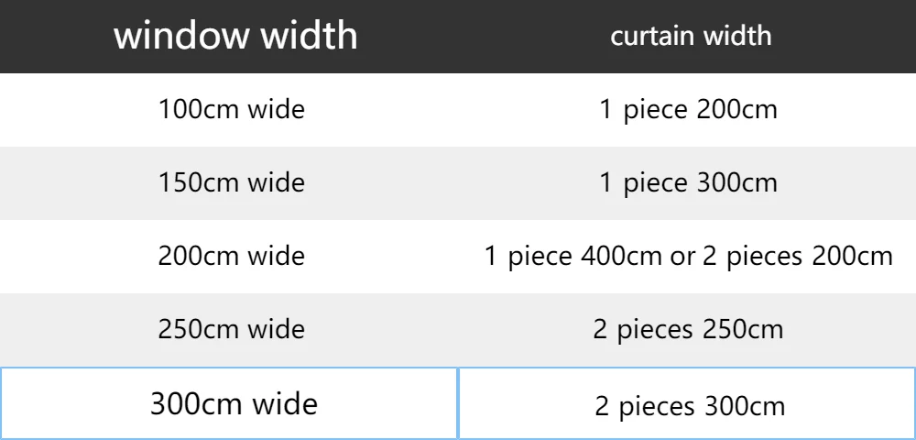This screenshot has width=916, height=440.
Task: Click '2 pieces 200cm' text in third row
Action: pos(798,257)
